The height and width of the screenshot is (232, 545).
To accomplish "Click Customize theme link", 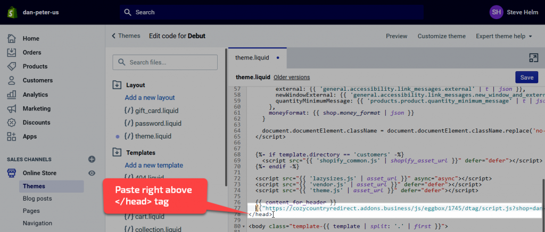I will click(441, 36).
